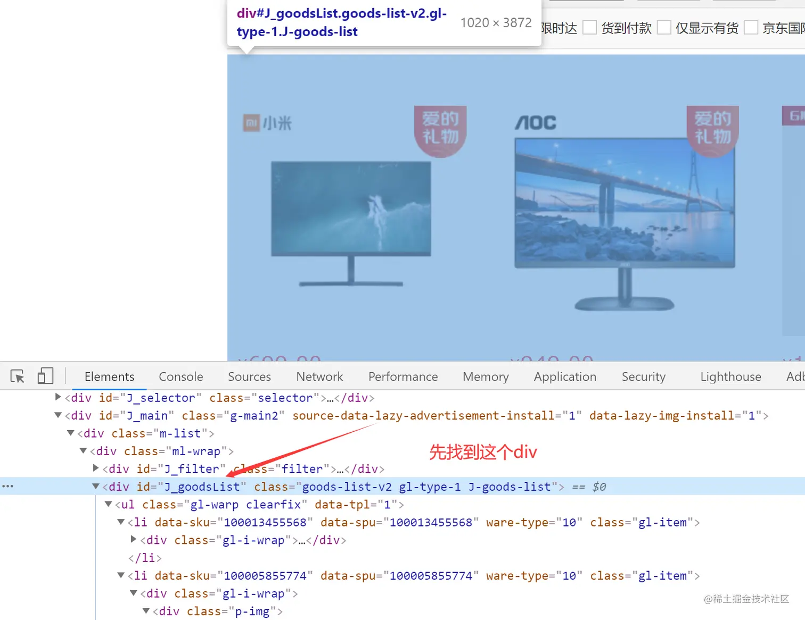Collapse the m-list div node
Image resolution: width=805 pixels, height=620 pixels.
pos(70,433)
